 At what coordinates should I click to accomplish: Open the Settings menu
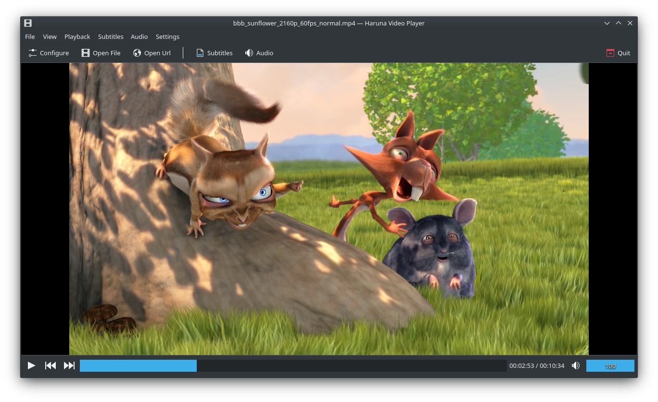pyautogui.click(x=167, y=37)
